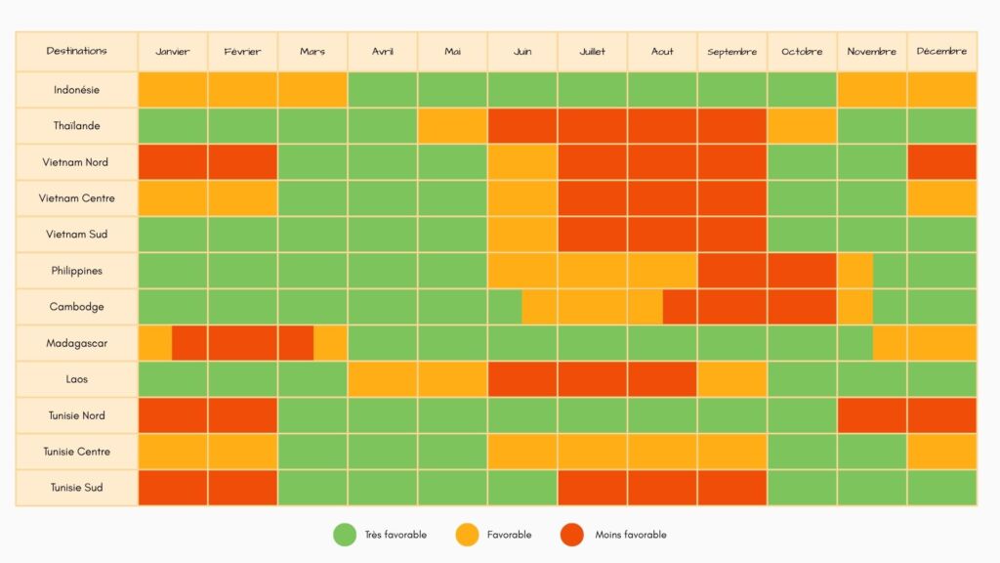Image resolution: width=1000 pixels, height=563 pixels.
Task: Click Thaïlande's red Juin cell
Action: [x=522, y=126]
